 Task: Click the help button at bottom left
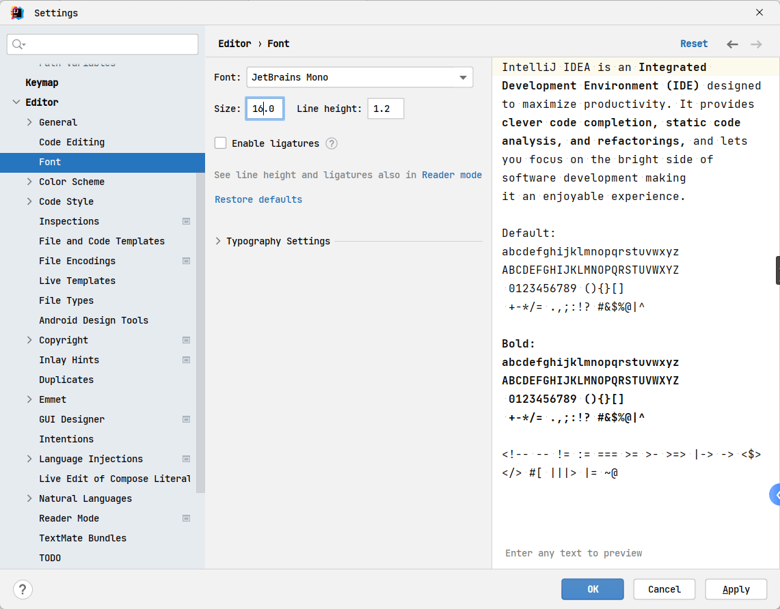pos(23,590)
